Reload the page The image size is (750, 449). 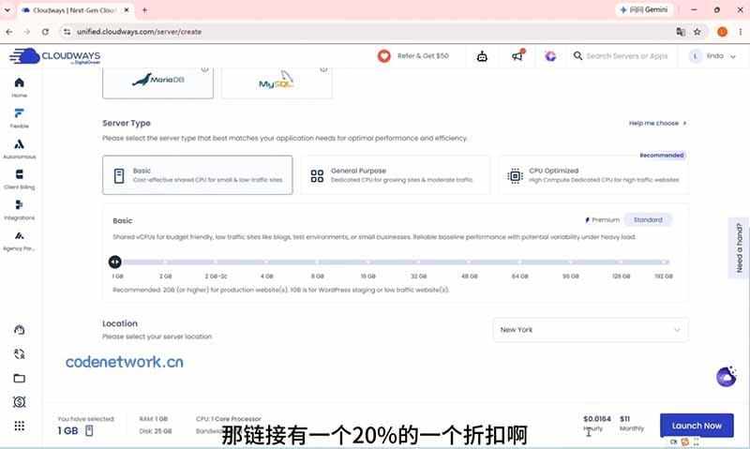[45, 32]
